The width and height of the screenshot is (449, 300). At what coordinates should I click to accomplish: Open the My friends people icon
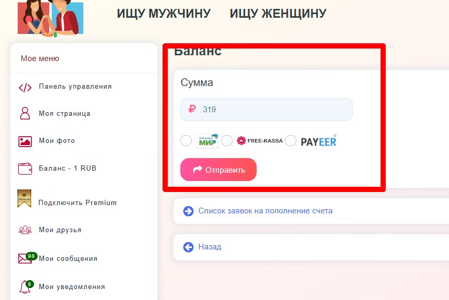(x=25, y=230)
